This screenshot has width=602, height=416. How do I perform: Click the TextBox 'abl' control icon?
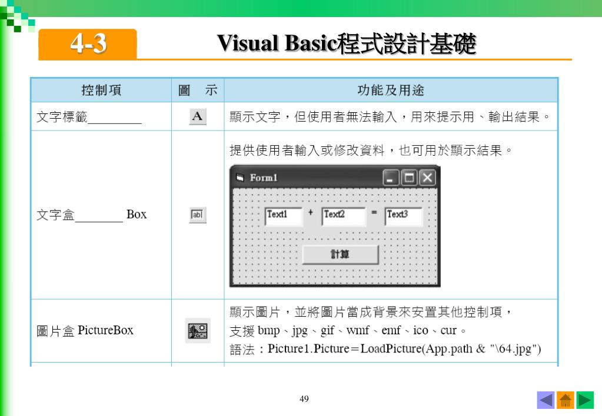coord(198,214)
